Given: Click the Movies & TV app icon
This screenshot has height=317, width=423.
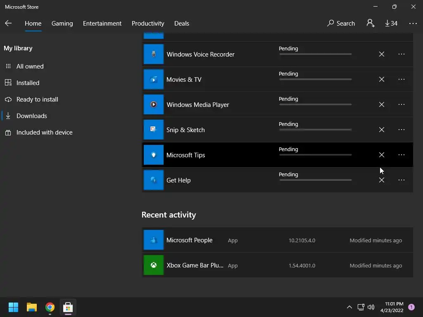Looking at the screenshot, I should 154,79.
